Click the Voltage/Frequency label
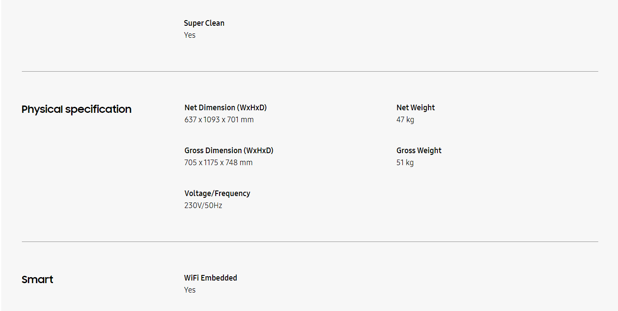Viewport: 618px width, 311px height. click(x=217, y=193)
